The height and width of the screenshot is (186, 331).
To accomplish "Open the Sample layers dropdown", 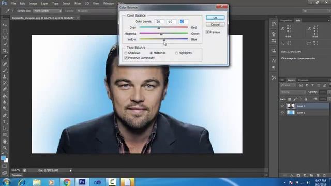I will [x=97, y=11].
